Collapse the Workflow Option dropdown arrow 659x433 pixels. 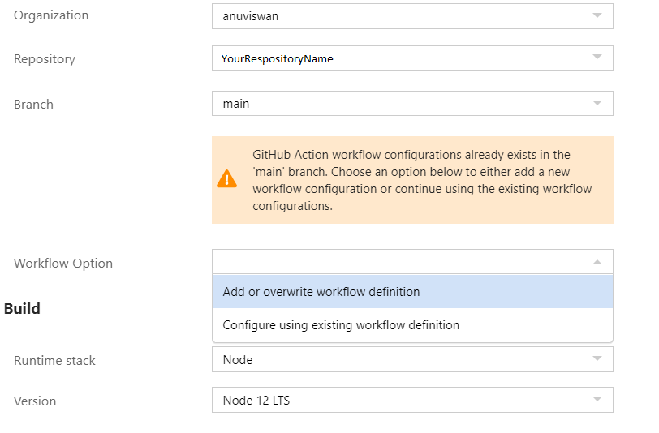pos(597,262)
